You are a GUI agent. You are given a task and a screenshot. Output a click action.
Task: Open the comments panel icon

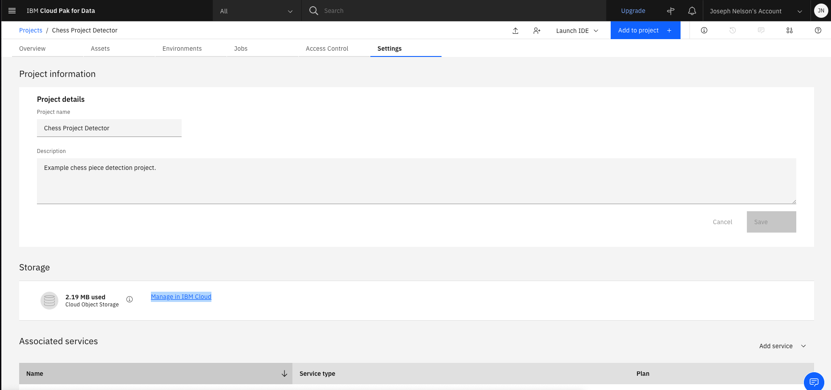(761, 30)
